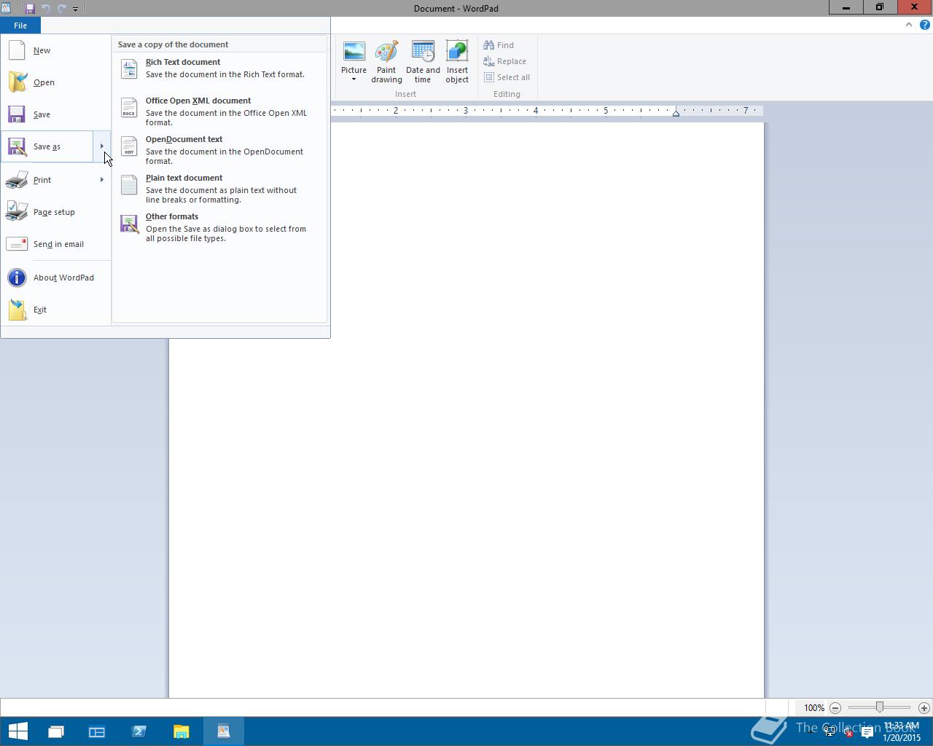Screen dimensions: 933x746
Task: Click the Page setup icon
Action: (17, 212)
